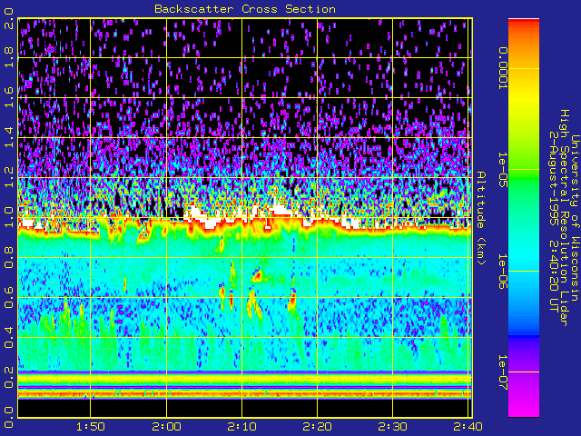Image resolution: width=581 pixels, height=436 pixels.
Task: Click the 1e-05 colorbar scale label
Action: [503, 170]
